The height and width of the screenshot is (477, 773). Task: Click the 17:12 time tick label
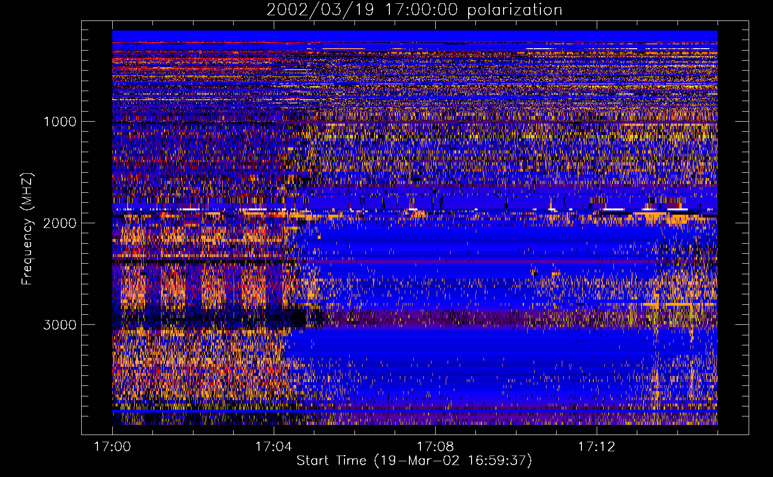597,447
